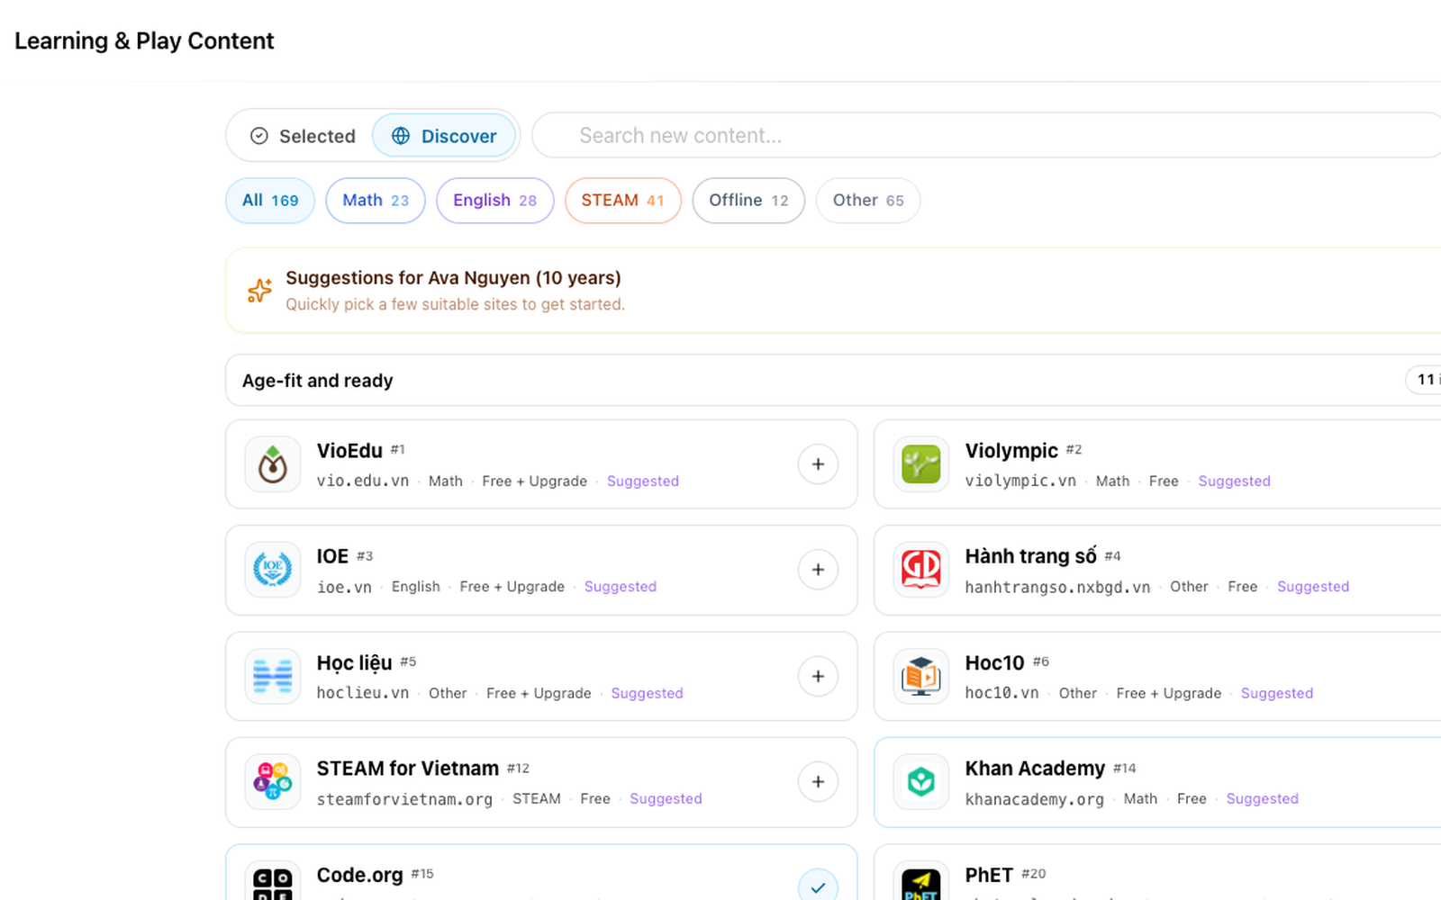Click the violympic.vn URL text

pyautogui.click(x=1020, y=481)
